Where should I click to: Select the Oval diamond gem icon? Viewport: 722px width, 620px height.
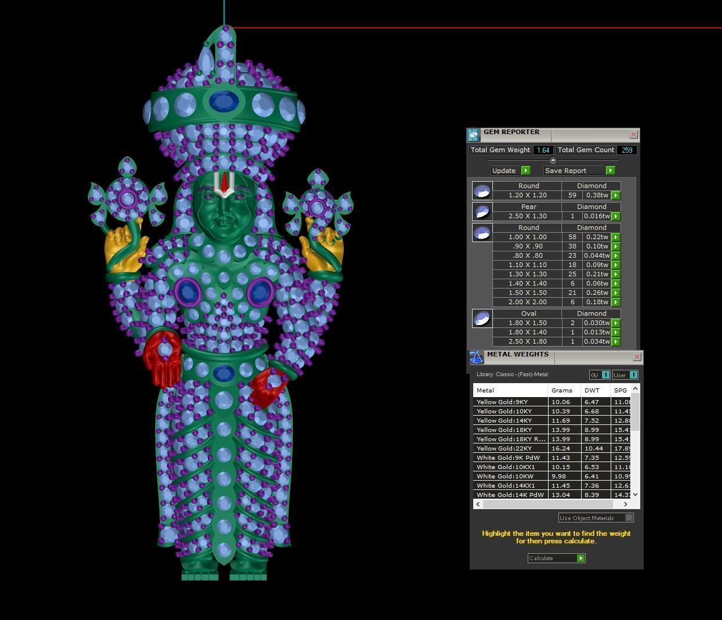[x=482, y=318]
